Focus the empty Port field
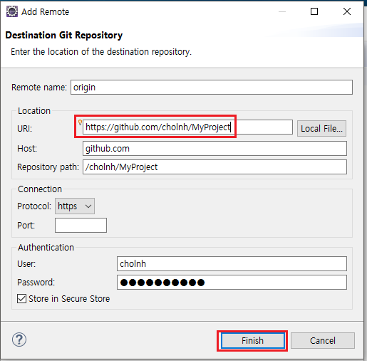367x363 pixels. 81,225
